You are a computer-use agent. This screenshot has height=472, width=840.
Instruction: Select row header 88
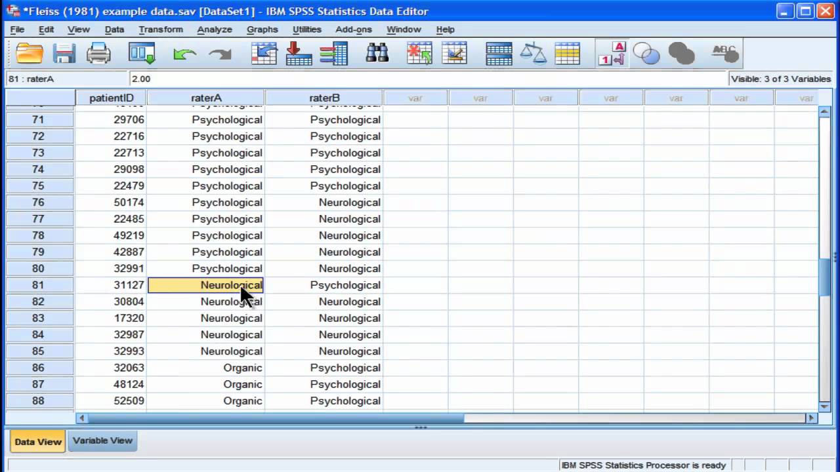pos(38,401)
